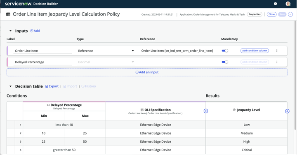Click the Low jeopardy result cell
Screen dimensions: 297x155
(247, 125)
